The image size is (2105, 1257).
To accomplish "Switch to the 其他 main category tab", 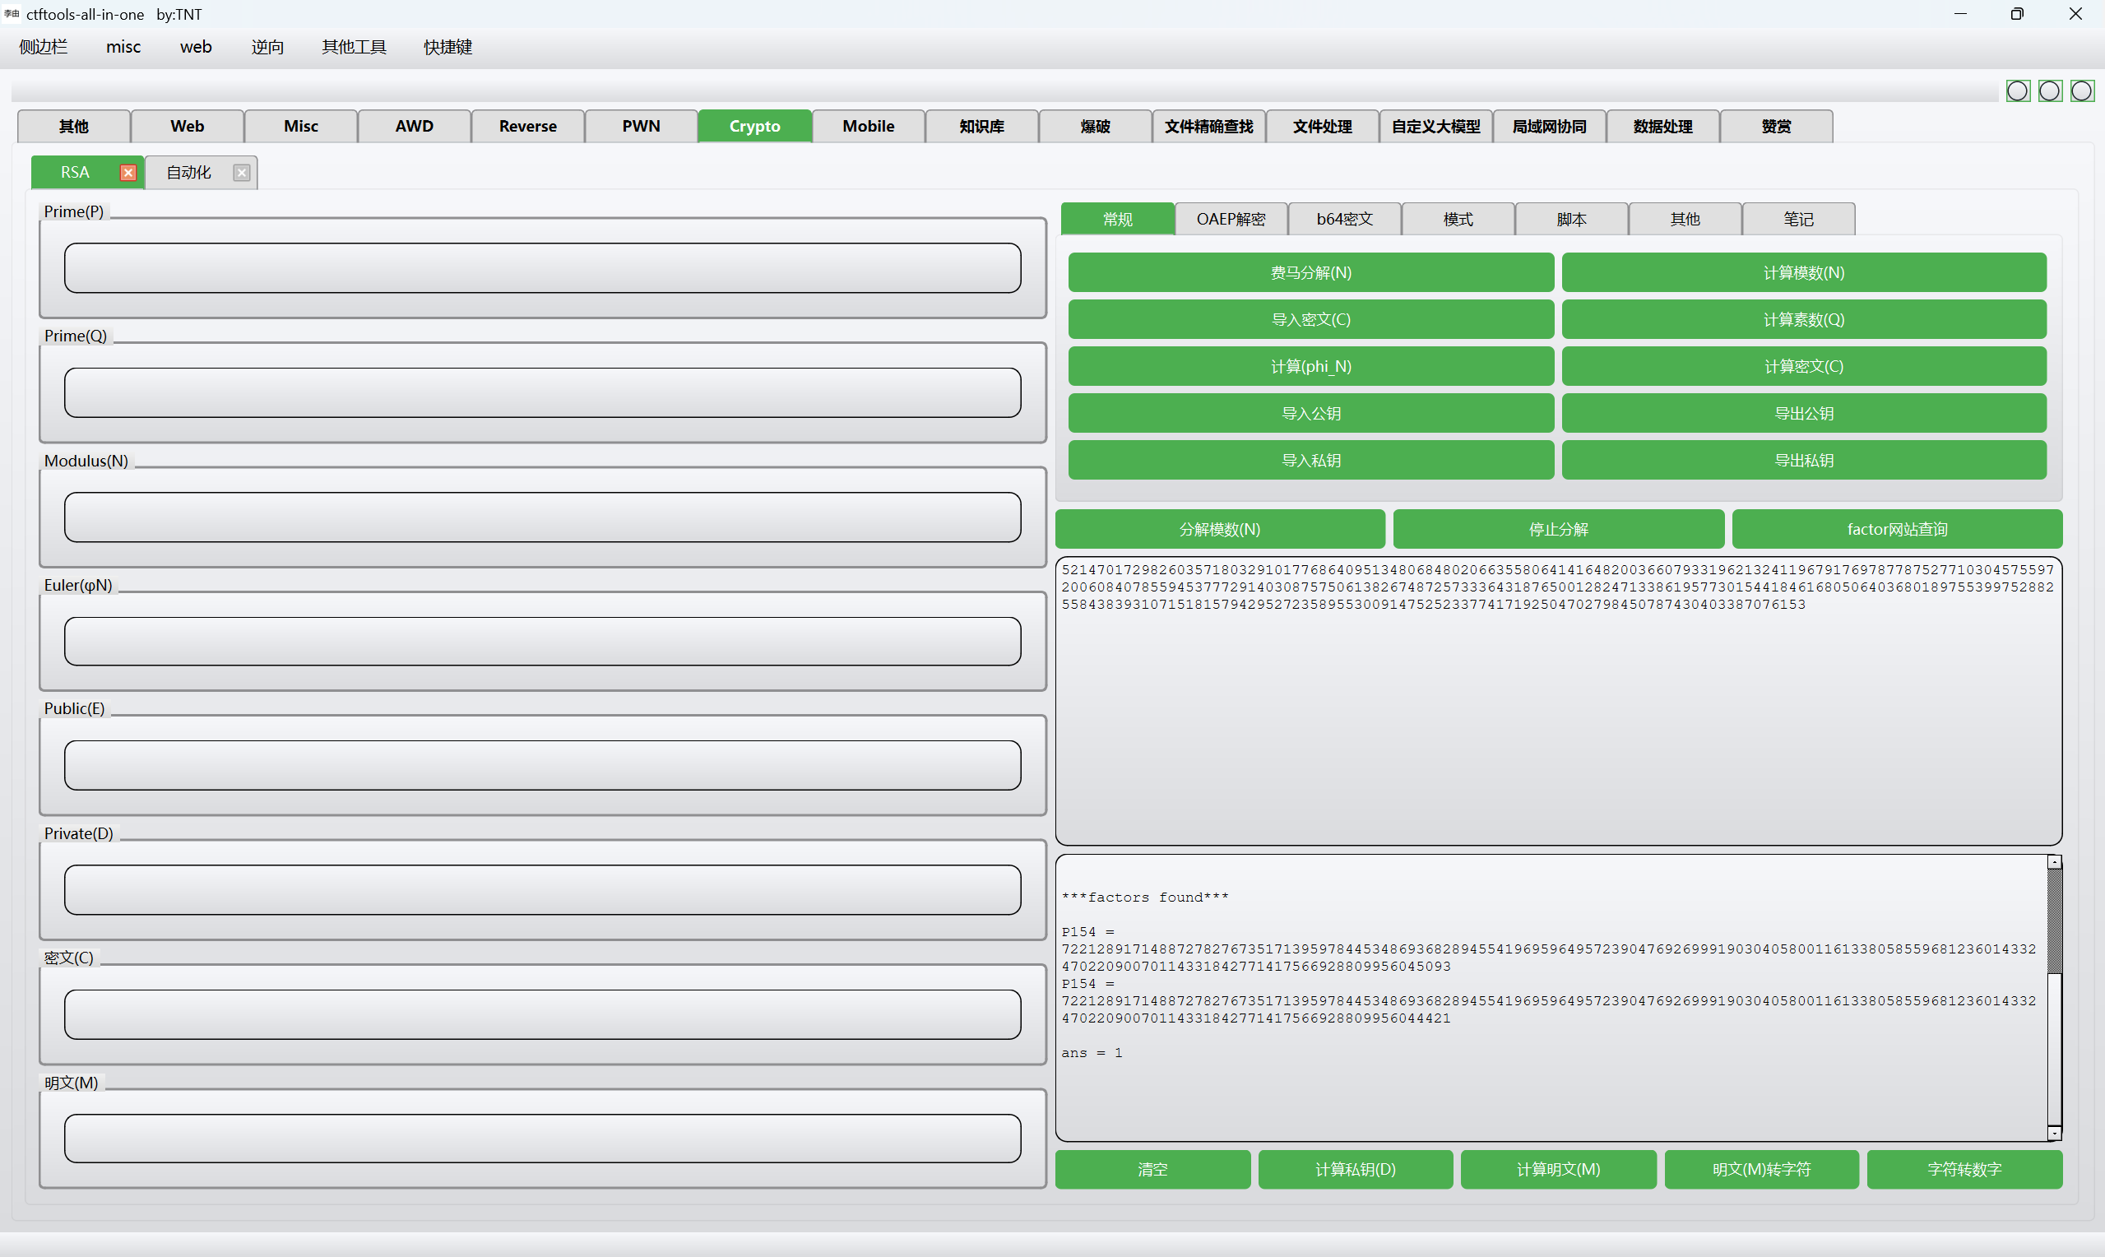I will 74,126.
